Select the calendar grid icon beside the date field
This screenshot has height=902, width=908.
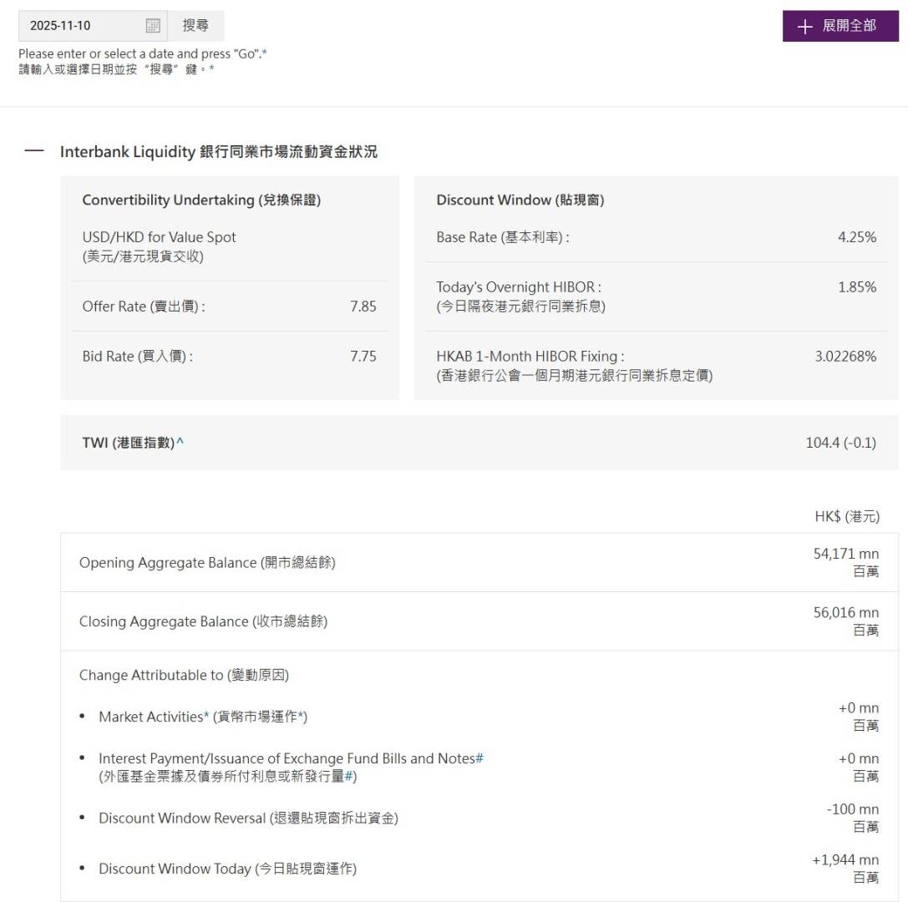pyautogui.click(x=153, y=25)
